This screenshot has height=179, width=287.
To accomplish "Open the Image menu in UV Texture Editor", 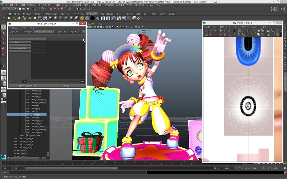I will (236, 27).
